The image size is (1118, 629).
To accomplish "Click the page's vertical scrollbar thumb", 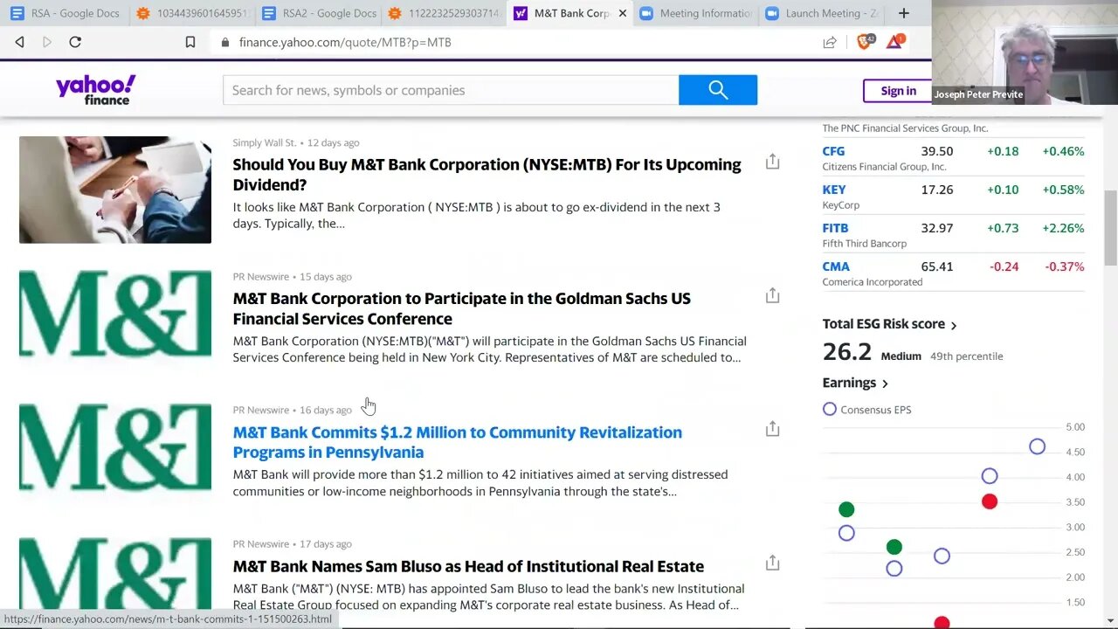I will [x=1110, y=227].
